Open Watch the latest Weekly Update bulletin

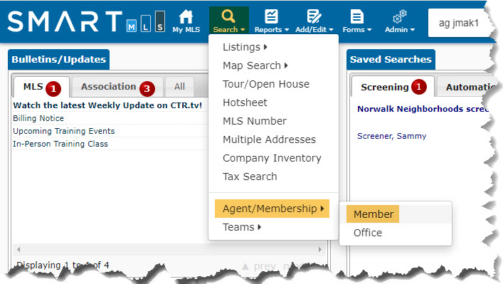[107, 105]
